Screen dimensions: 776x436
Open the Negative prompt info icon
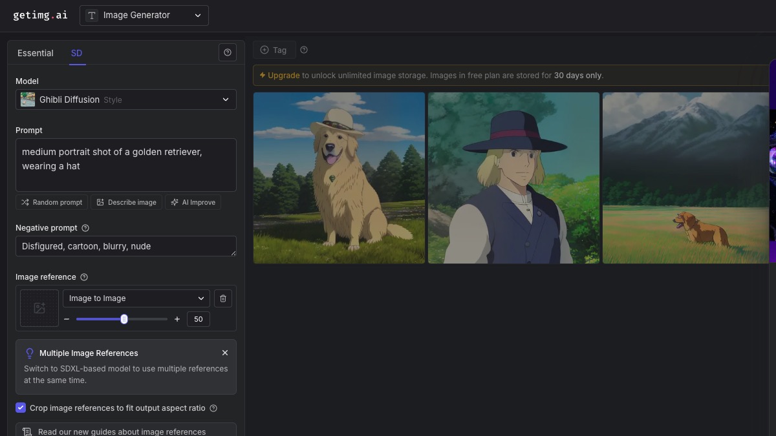click(85, 228)
